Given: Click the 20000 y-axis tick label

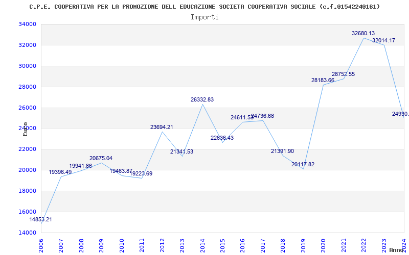Looking at the screenshot, I should pos(27,170).
